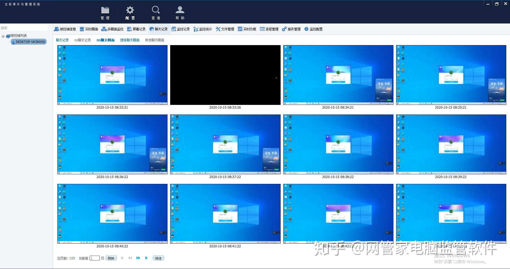Open the 被控端信息 toolbar item
The height and width of the screenshot is (269, 510).
[65, 29]
